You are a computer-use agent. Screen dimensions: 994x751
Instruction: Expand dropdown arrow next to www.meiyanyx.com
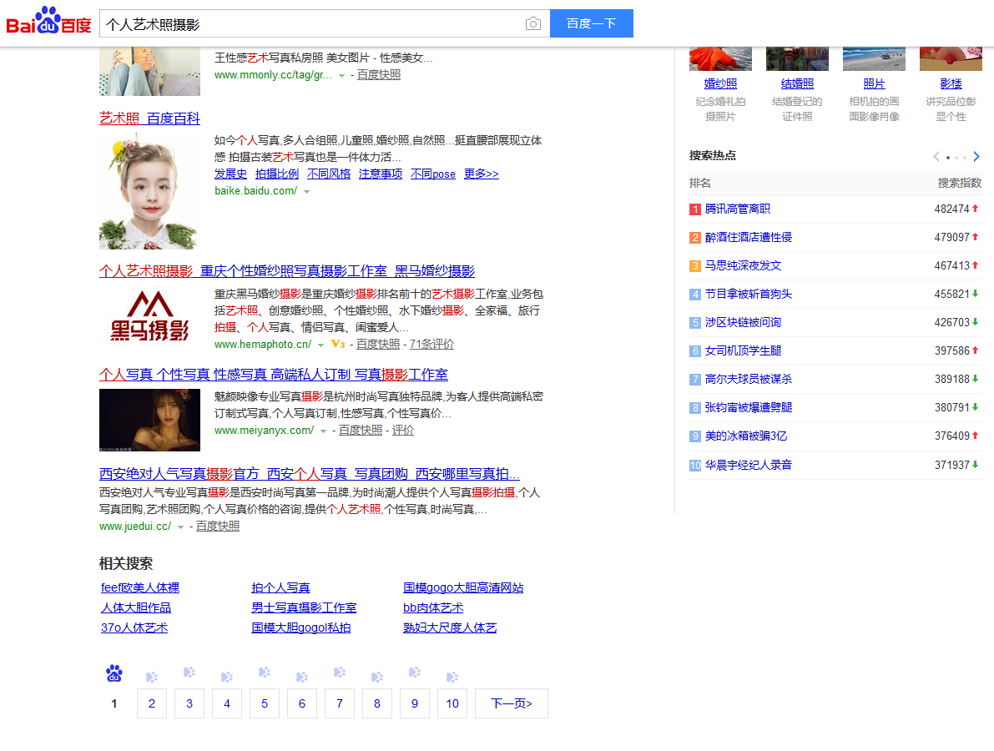(x=323, y=431)
